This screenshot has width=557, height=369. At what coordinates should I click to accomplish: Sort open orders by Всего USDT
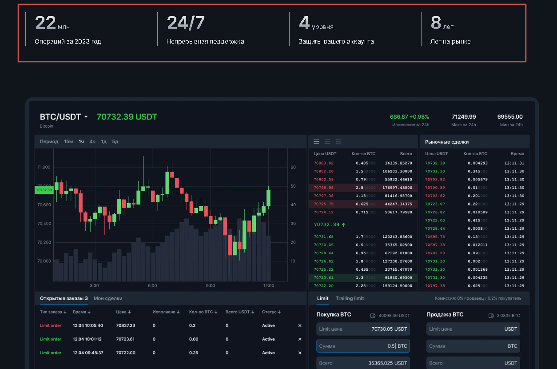pyautogui.click(x=240, y=312)
